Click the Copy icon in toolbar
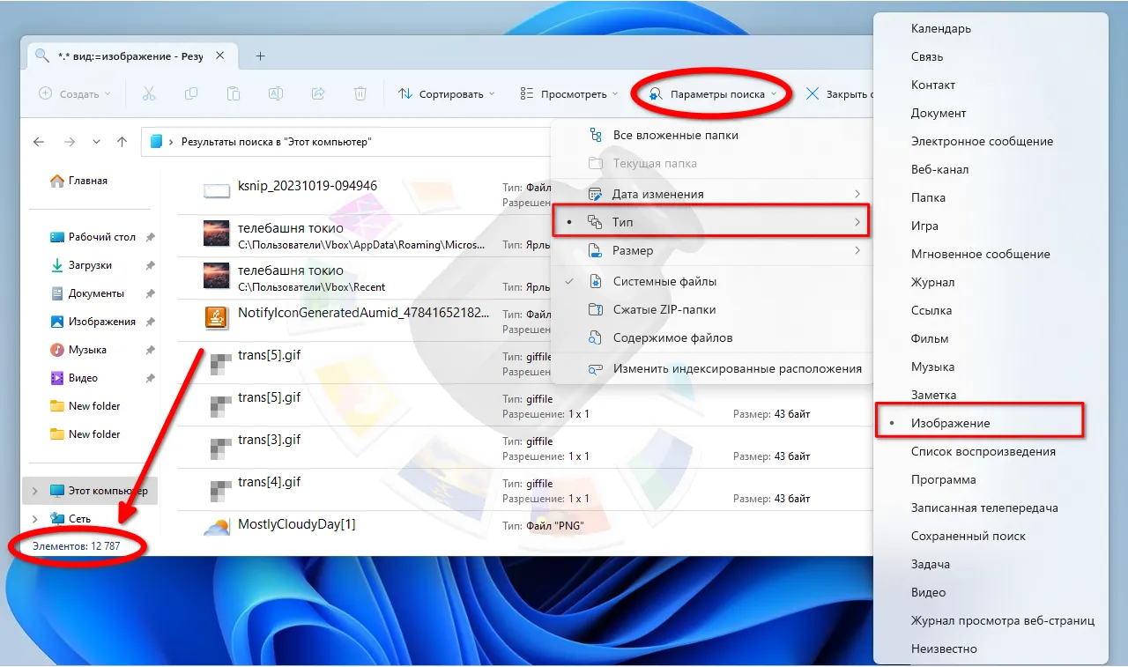Image resolution: width=1128 pixels, height=667 pixels. tap(191, 93)
